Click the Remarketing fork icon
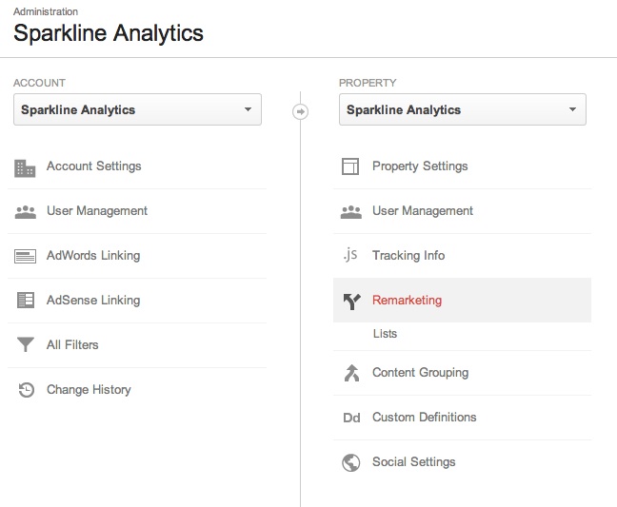The image size is (617, 507). click(350, 302)
